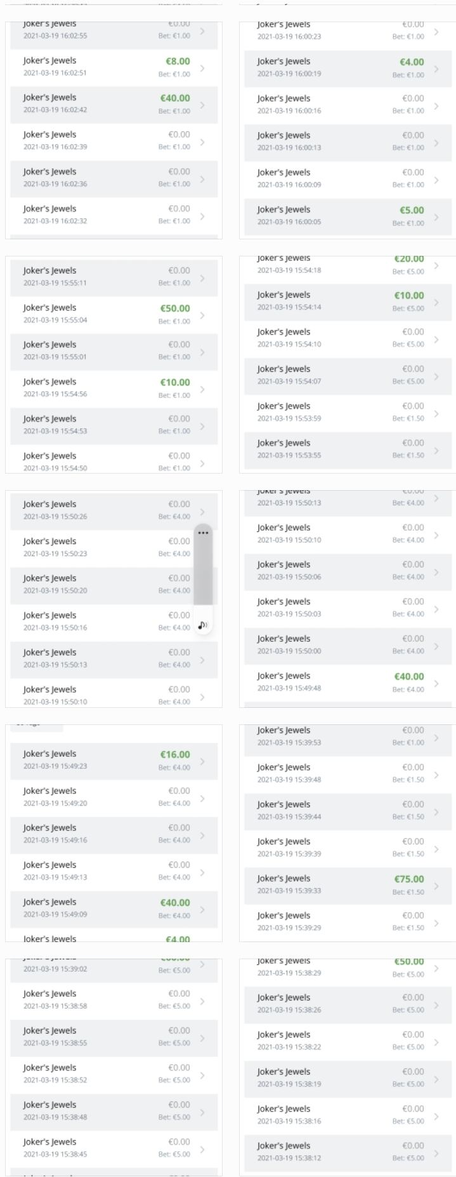Click the grey volume slider track
The width and height of the screenshot is (456, 1177).
coord(202,571)
